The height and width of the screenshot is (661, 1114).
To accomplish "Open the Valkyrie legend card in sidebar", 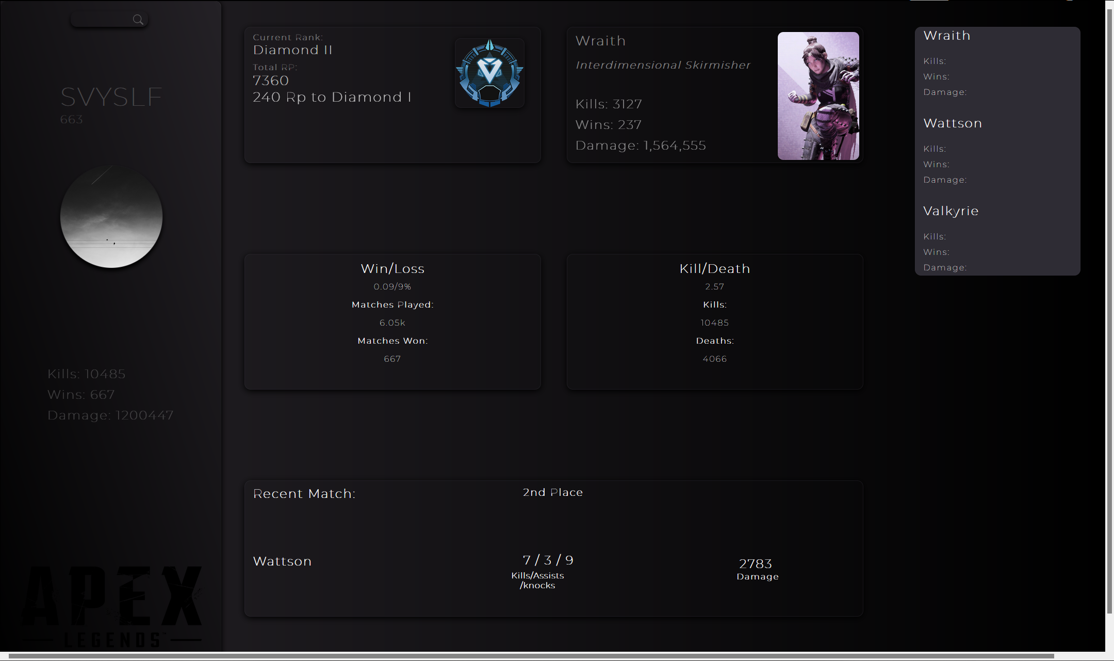I will [x=951, y=211].
